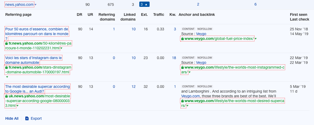
Task: Expand arrow after uk.news.yahoo.com URL
Action: tap(17, 106)
